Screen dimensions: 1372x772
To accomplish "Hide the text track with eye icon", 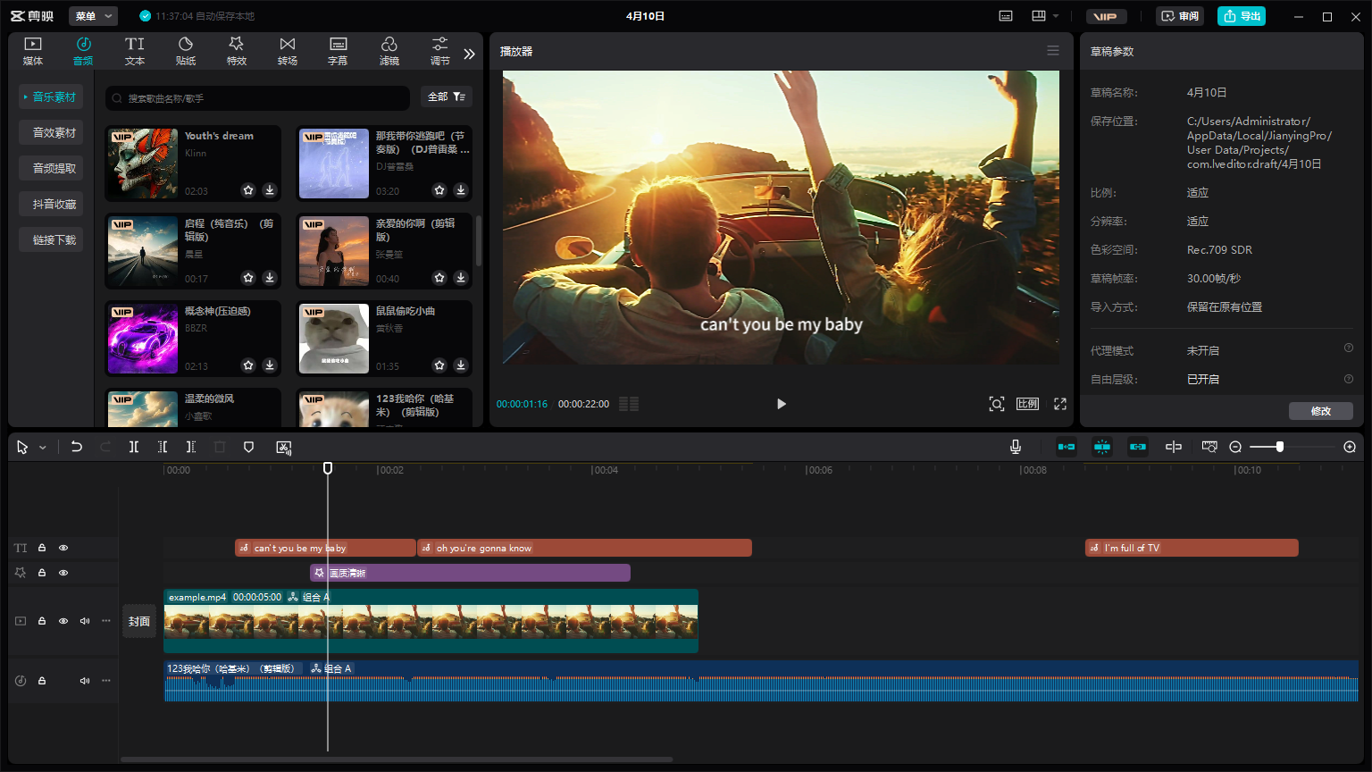I will [63, 548].
